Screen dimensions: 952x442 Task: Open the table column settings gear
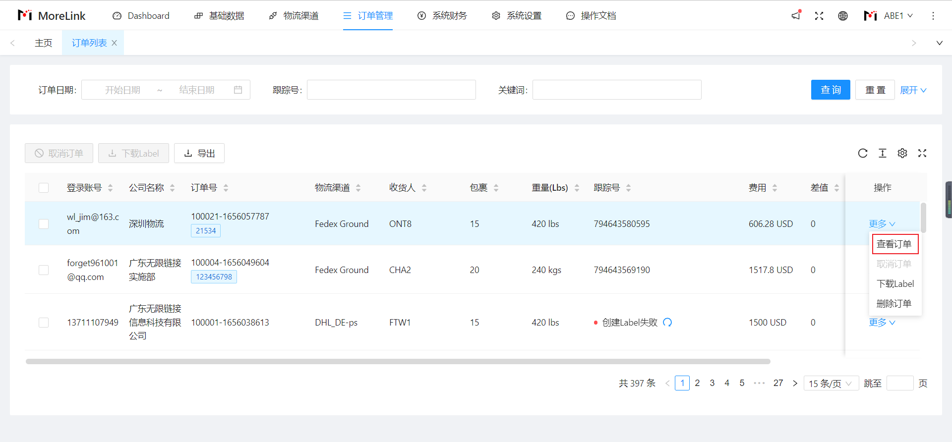click(902, 153)
